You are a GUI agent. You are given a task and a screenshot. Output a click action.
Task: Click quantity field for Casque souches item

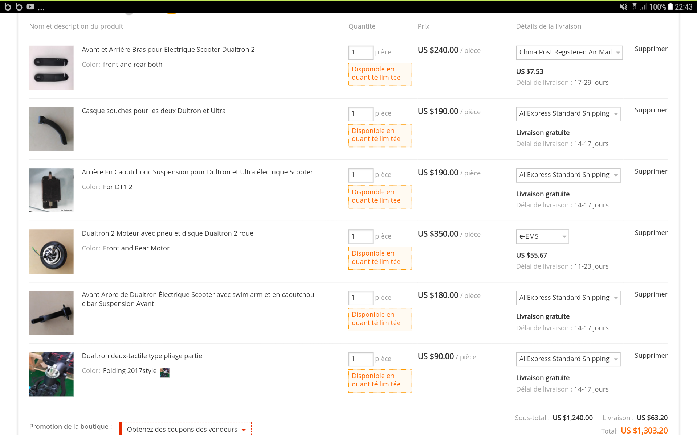(360, 114)
